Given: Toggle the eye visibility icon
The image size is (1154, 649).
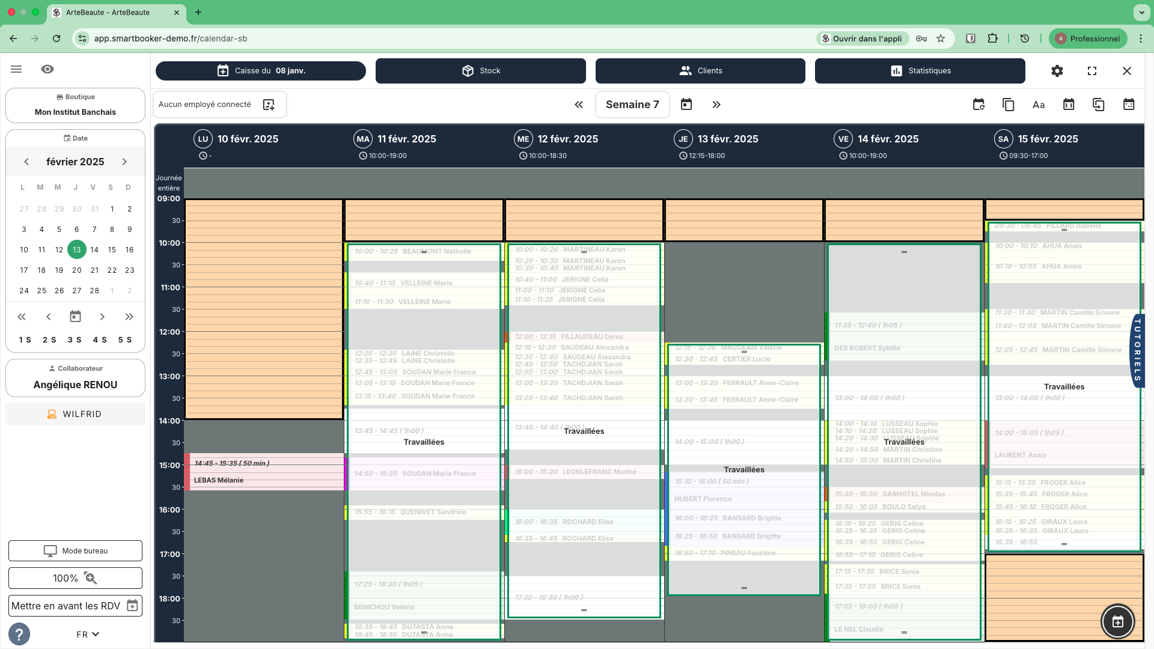Looking at the screenshot, I should click(x=47, y=69).
